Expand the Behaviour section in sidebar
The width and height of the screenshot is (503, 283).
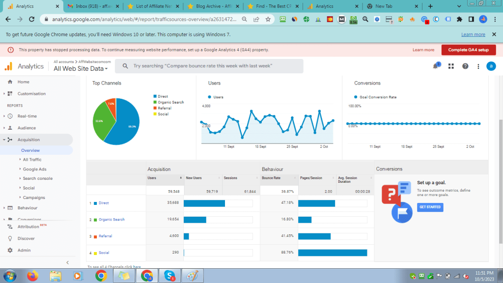pyautogui.click(x=27, y=208)
